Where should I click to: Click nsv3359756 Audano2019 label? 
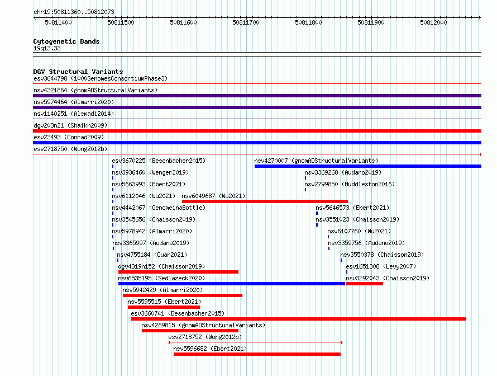pyautogui.click(x=366, y=243)
